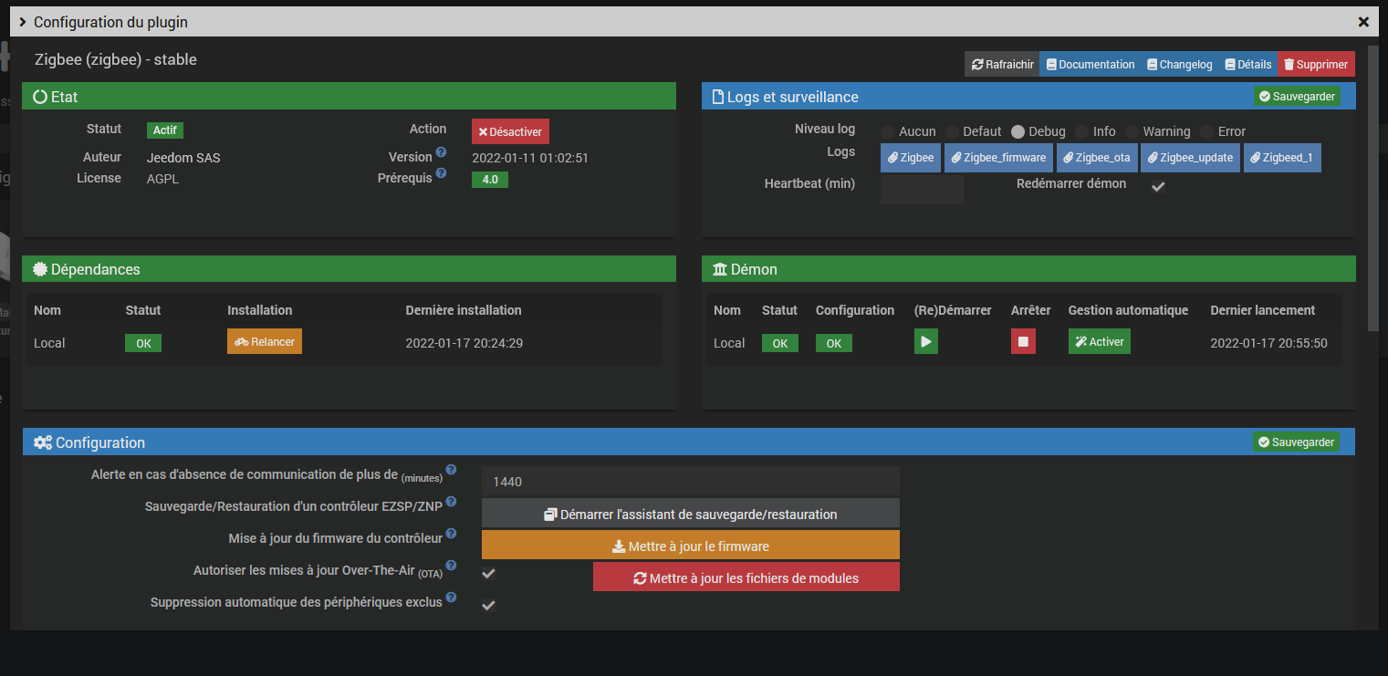Click the Désactiver plugin button
The height and width of the screenshot is (676, 1388).
(510, 131)
